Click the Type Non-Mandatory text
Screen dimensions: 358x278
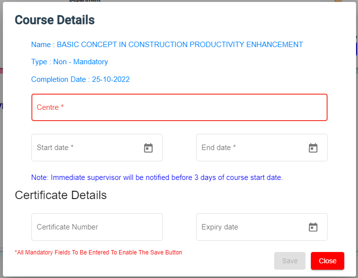pos(69,62)
